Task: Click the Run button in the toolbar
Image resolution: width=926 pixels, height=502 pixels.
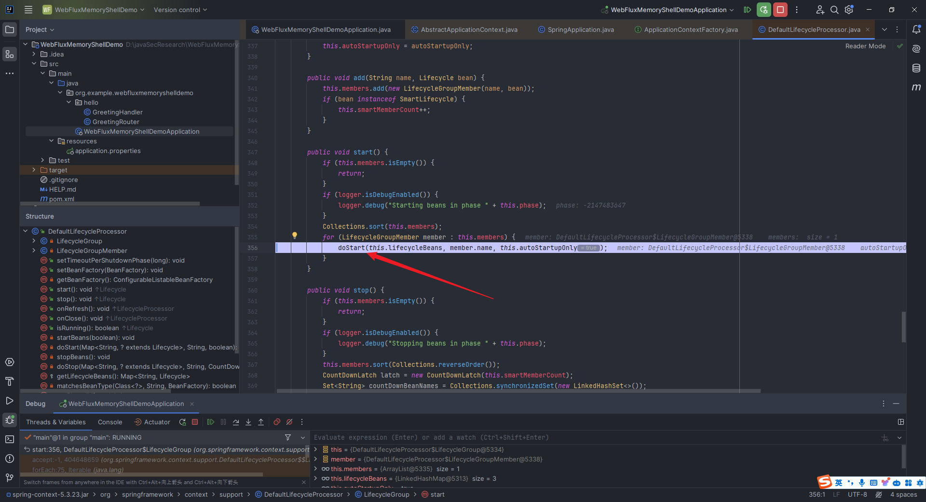Action: point(748,10)
